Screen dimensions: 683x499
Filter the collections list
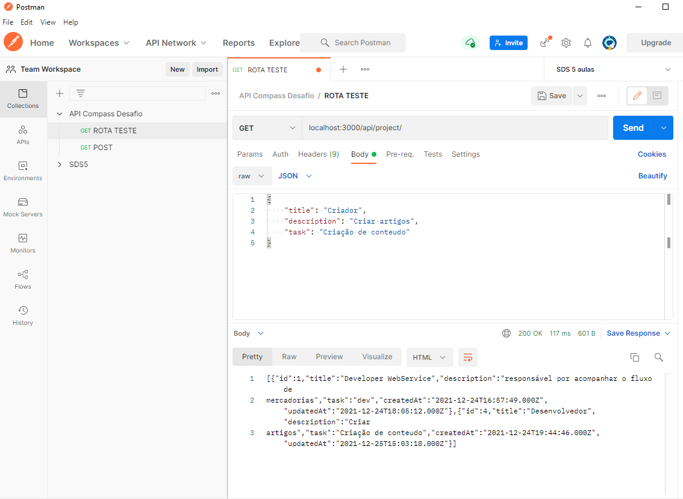(81, 93)
